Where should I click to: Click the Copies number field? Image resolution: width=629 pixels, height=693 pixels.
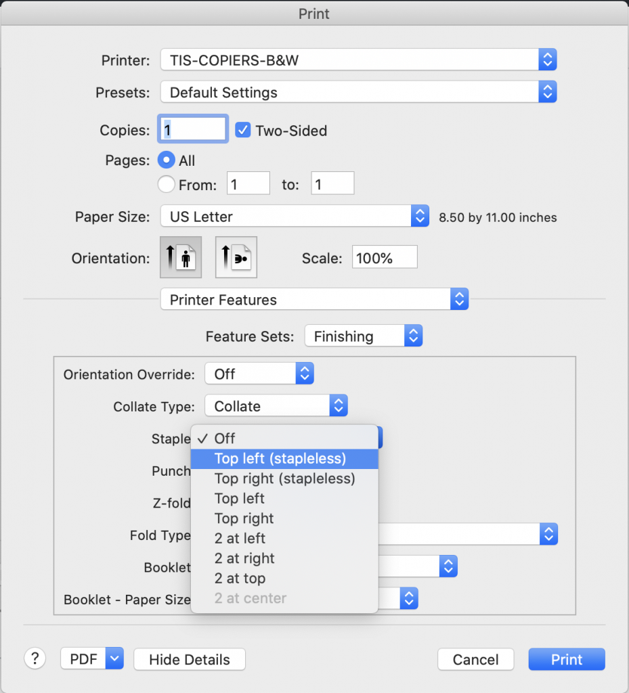pyautogui.click(x=193, y=130)
